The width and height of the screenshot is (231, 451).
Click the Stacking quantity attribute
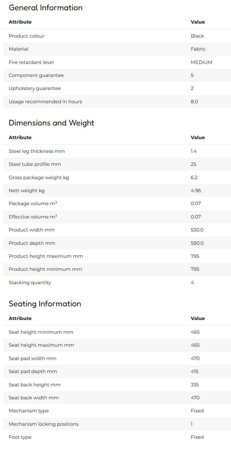pos(30,282)
